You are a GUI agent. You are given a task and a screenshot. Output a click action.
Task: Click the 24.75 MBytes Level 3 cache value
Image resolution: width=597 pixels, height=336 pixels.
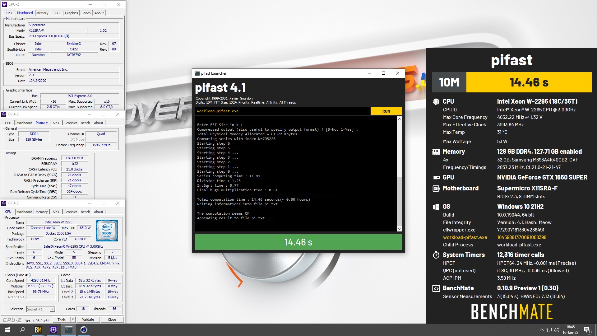pyautogui.click(x=90, y=297)
